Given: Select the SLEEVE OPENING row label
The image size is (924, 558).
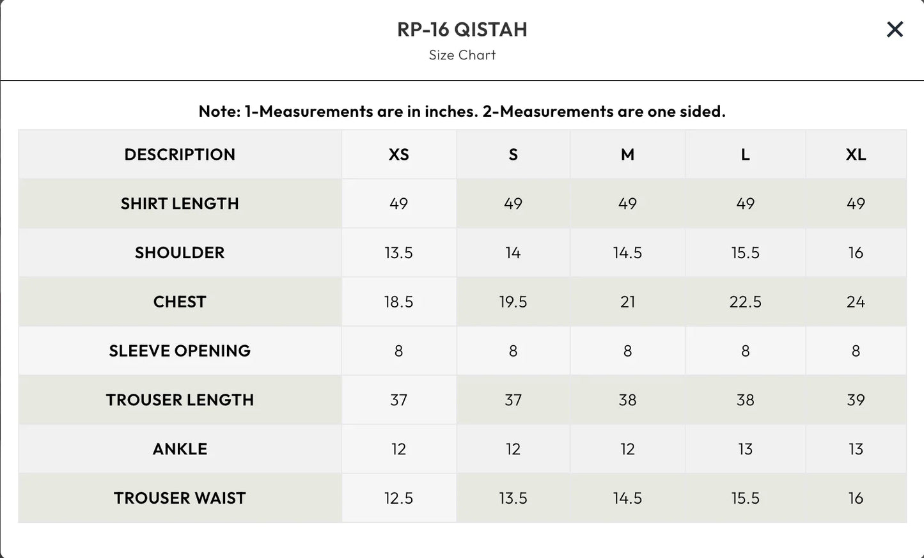Looking at the screenshot, I should tap(180, 350).
